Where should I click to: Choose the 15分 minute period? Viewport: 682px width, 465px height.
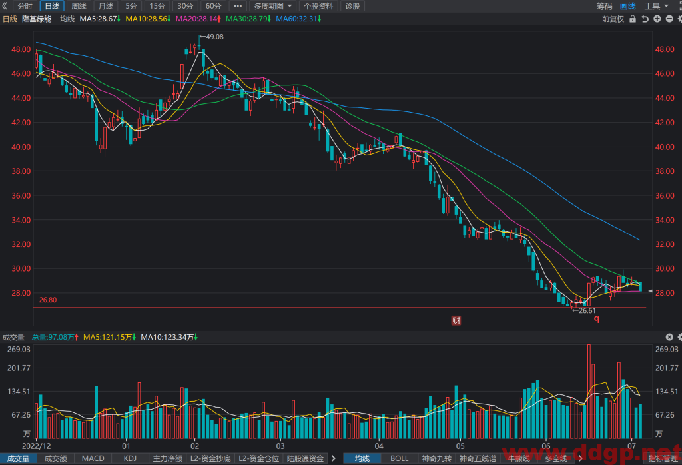(x=157, y=5)
